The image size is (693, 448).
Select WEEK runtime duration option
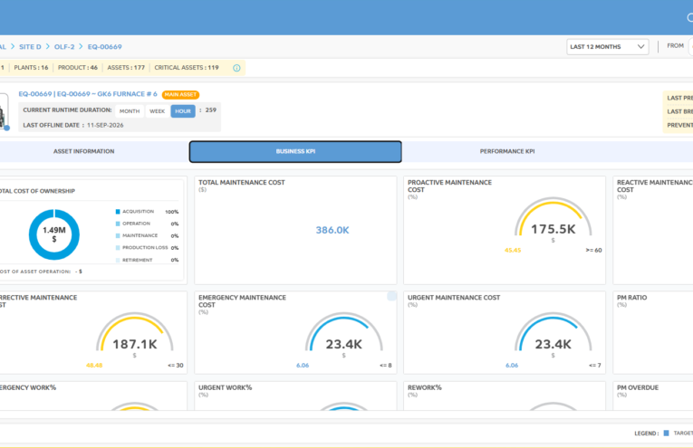click(157, 111)
